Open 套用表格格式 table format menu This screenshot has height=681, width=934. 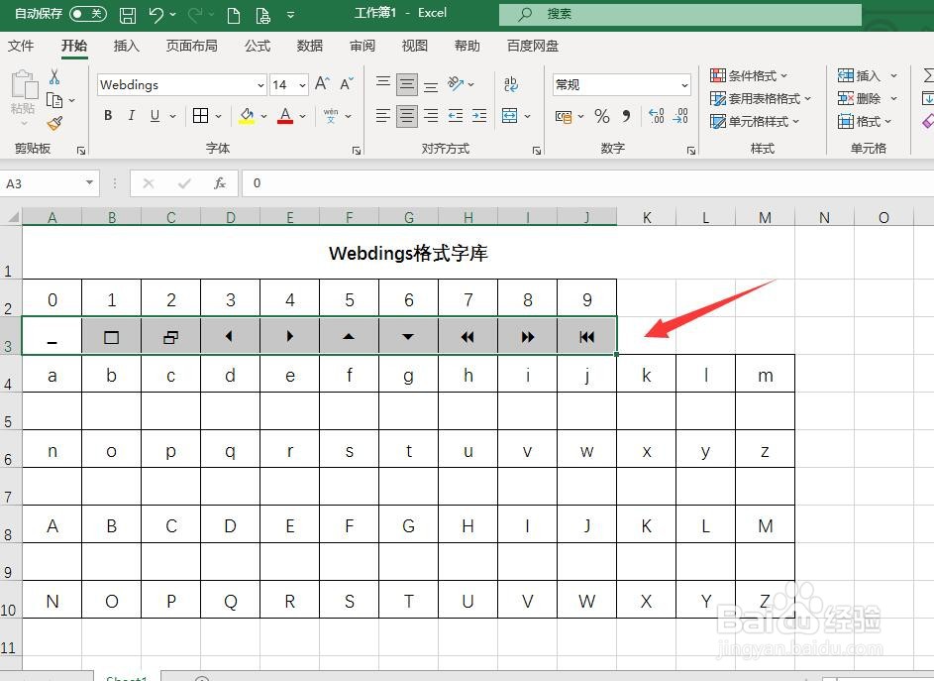pyautogui.click(x=761, y=98)
